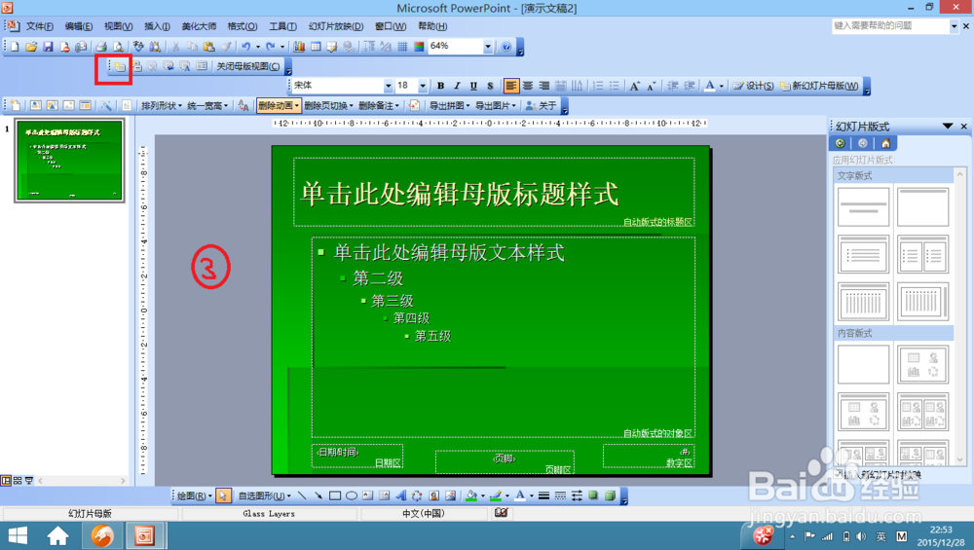Image resolution: width=974 pixels, height=550 pixels.
Task: Open the font size 18 dropdown
Action: (x=423, y=86)
